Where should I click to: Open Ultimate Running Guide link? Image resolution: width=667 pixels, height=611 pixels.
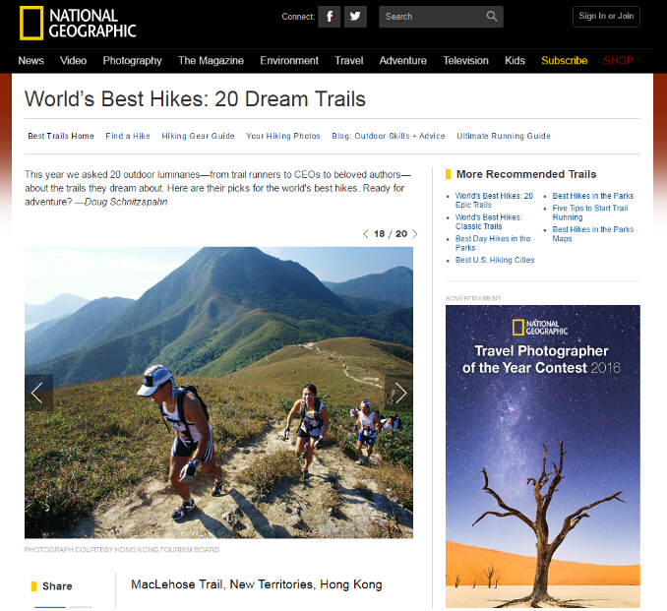tap(504, 136)
